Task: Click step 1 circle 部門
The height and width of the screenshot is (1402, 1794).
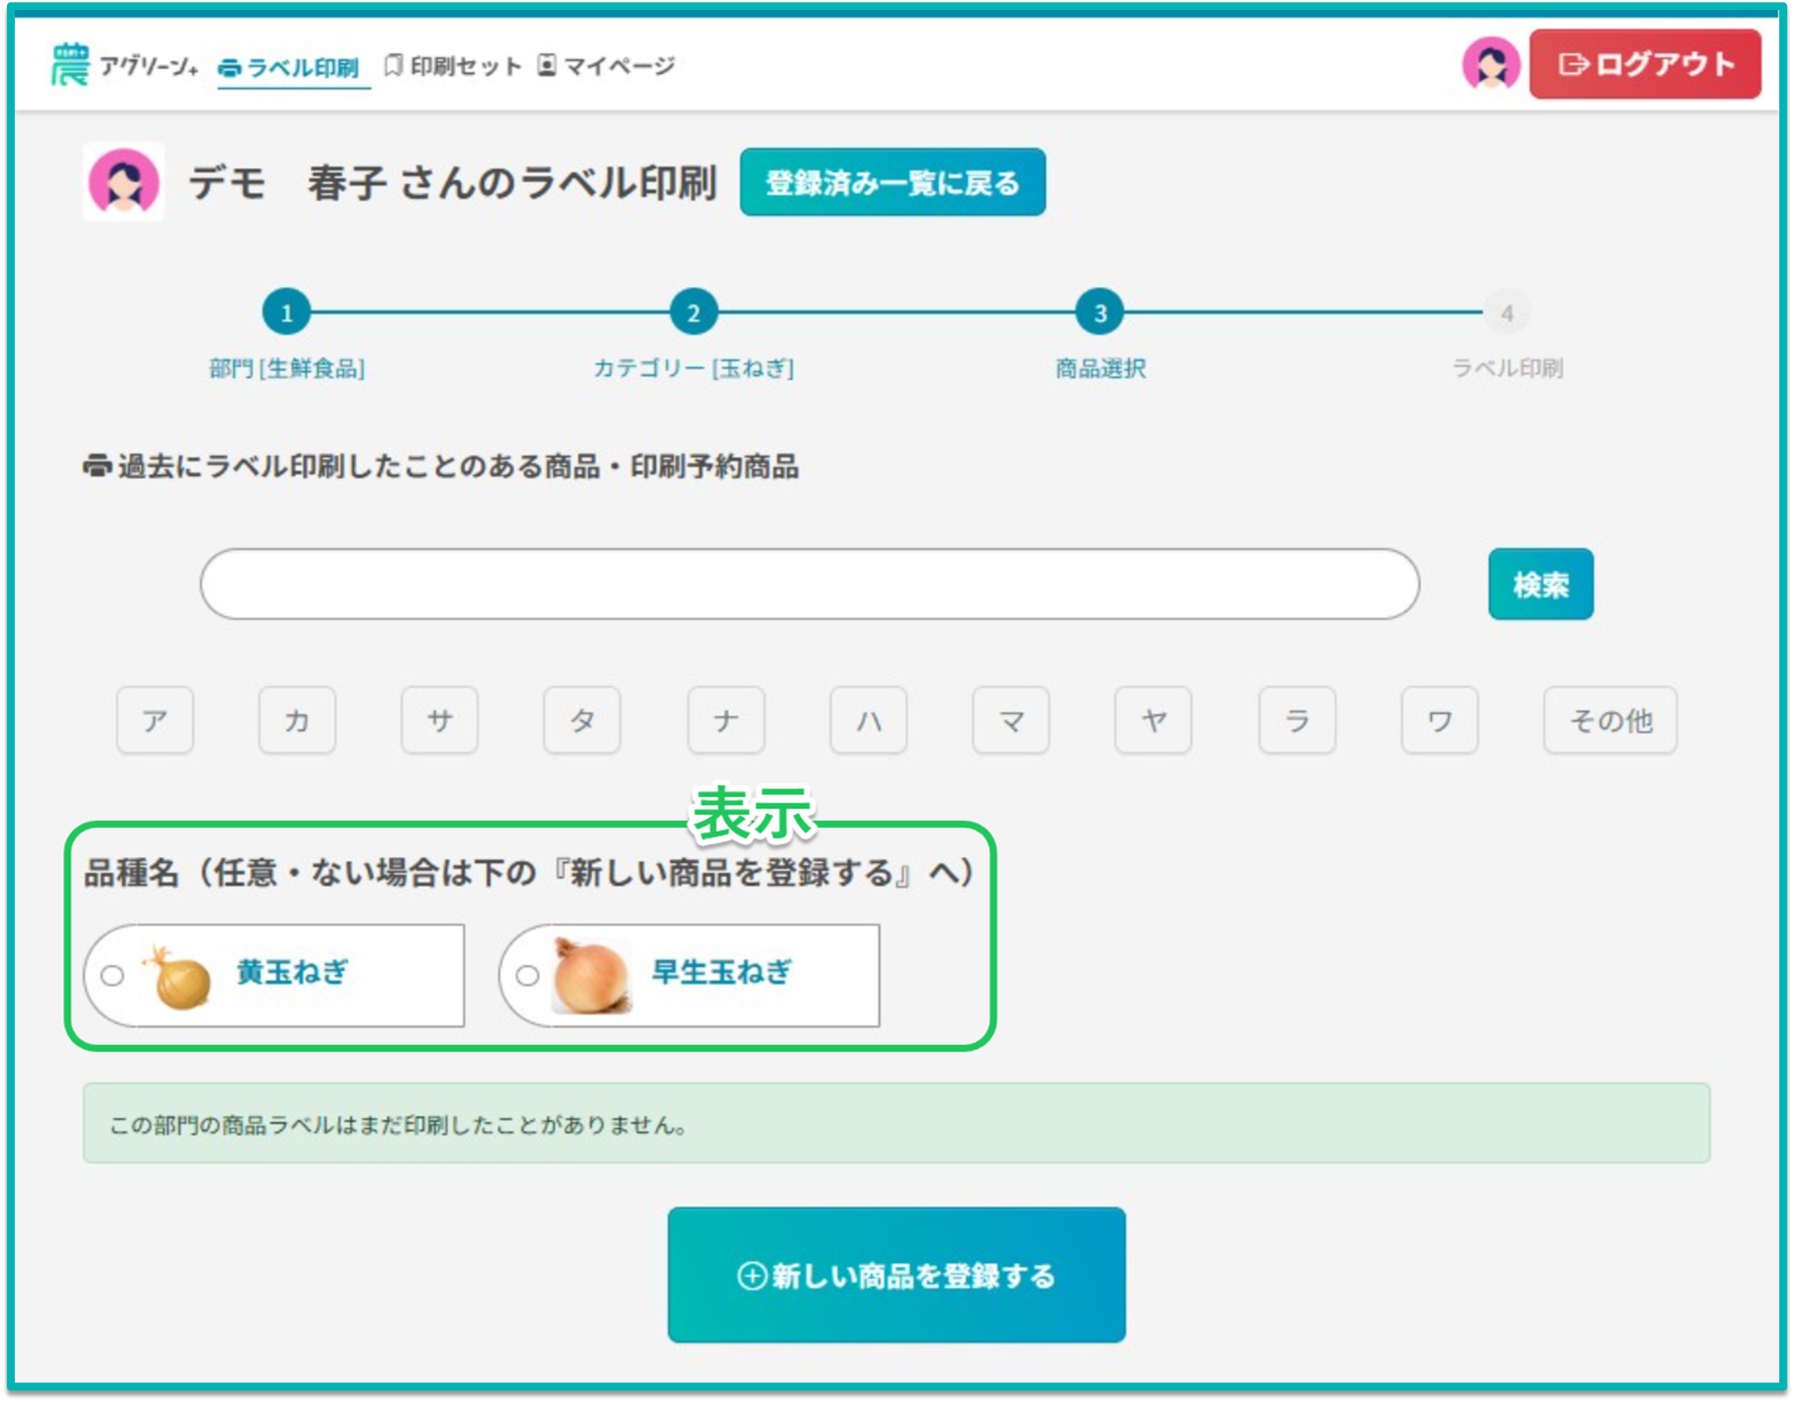Action: (286, 313)
